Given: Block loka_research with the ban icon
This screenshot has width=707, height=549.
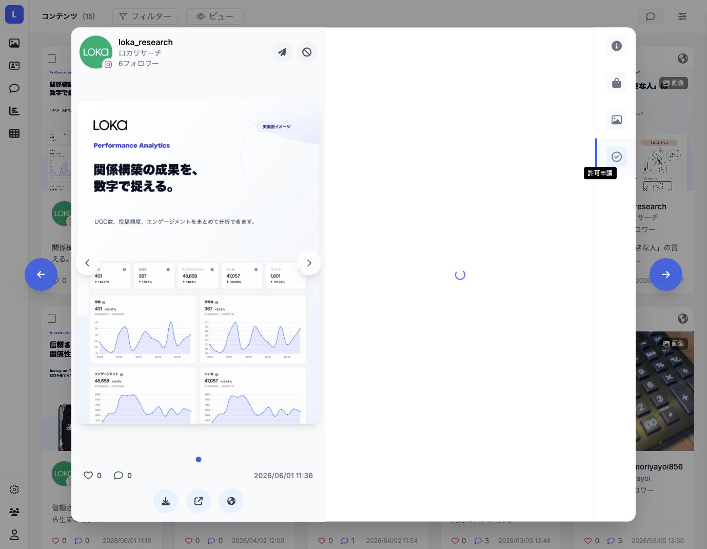Looking at the screenshot, I should point(307,52).
